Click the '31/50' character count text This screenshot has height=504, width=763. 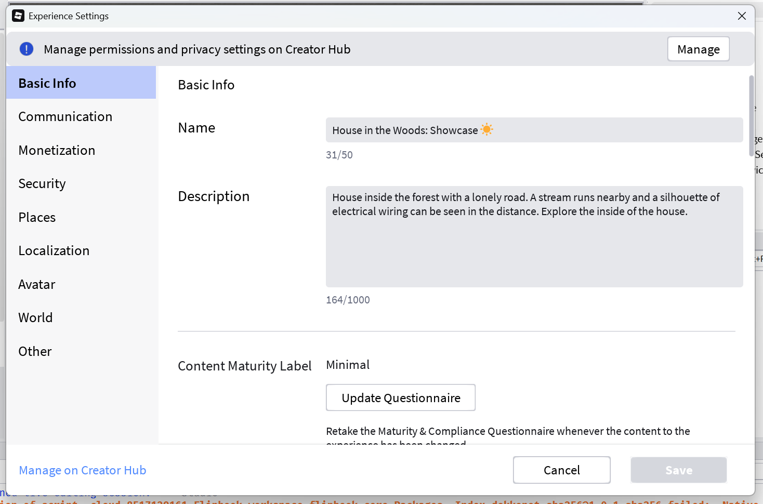tap(339, 155)
